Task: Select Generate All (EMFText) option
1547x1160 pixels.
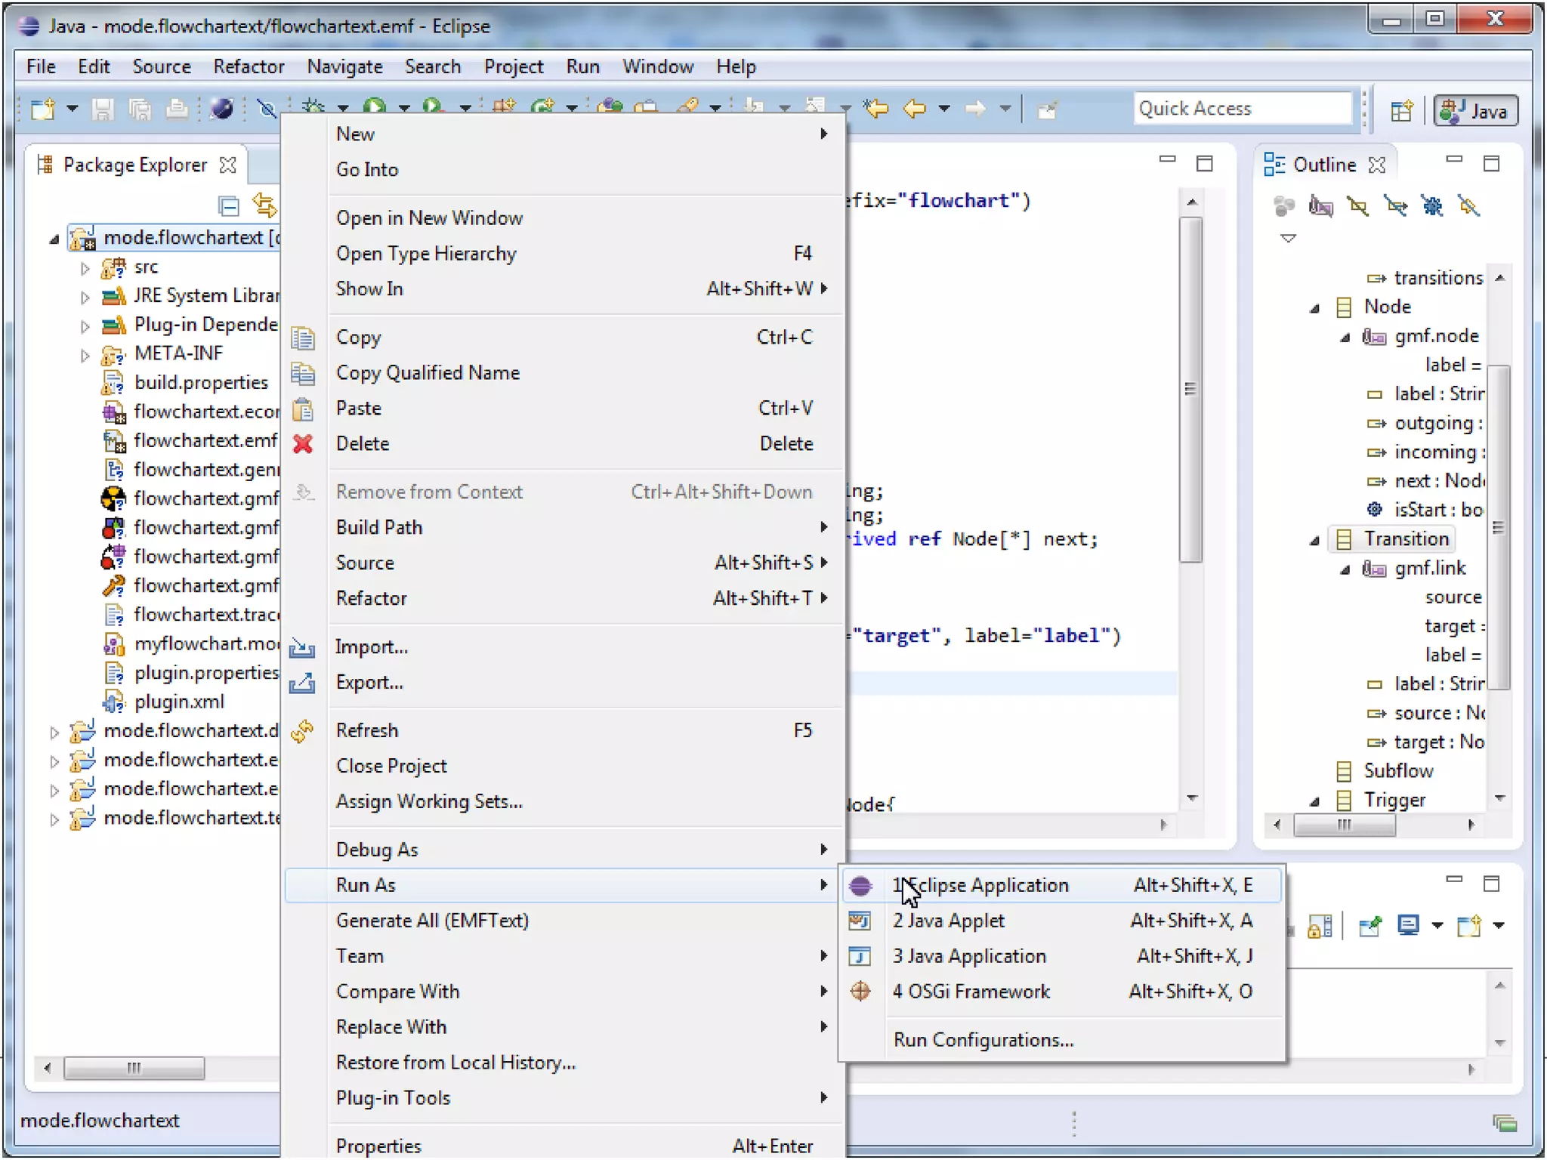Action: tap(432, 921)
